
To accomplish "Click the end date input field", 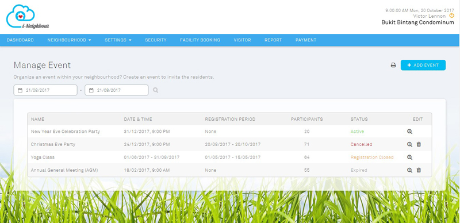I will point(117,90).
